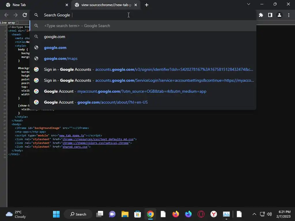Choose Google Account myaccount.google.com suggestion
The image size is (295, 221).
[x=143, y=91]
